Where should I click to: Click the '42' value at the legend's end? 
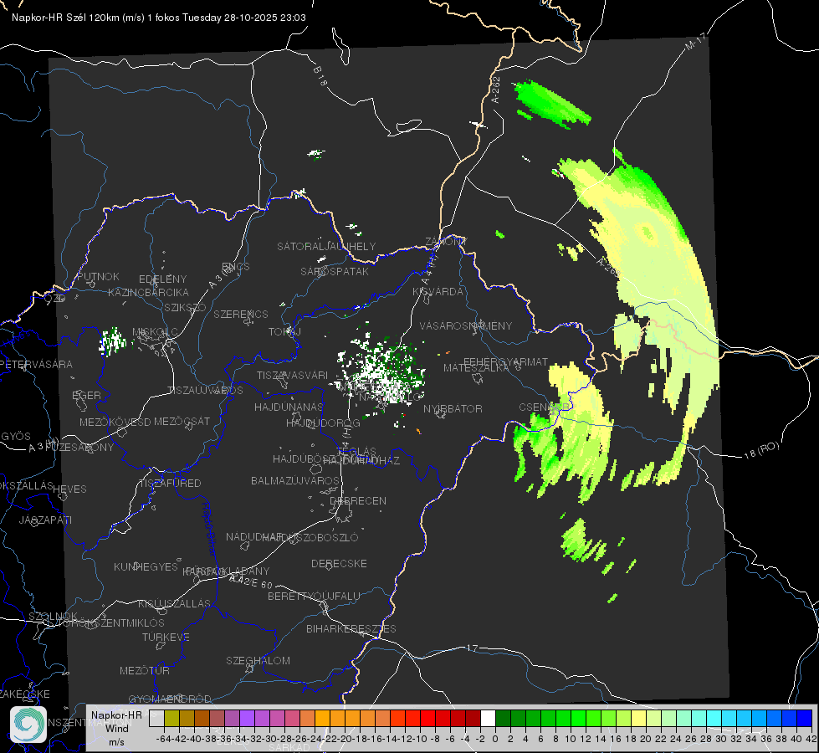click(811, 739)
